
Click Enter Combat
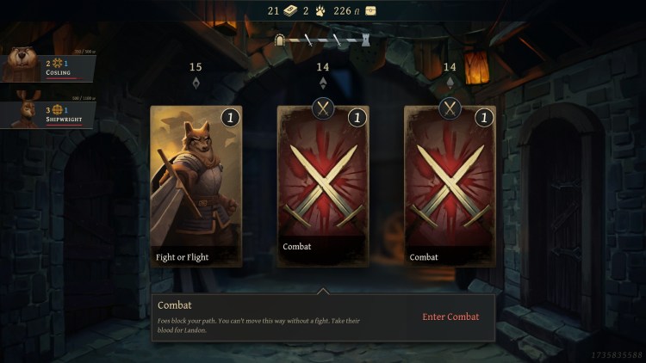click(450, 317)
